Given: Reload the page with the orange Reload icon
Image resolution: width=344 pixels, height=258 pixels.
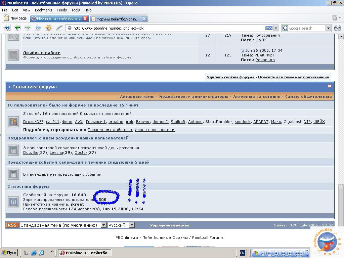Looking at the screenshot, I should [48, 28].
